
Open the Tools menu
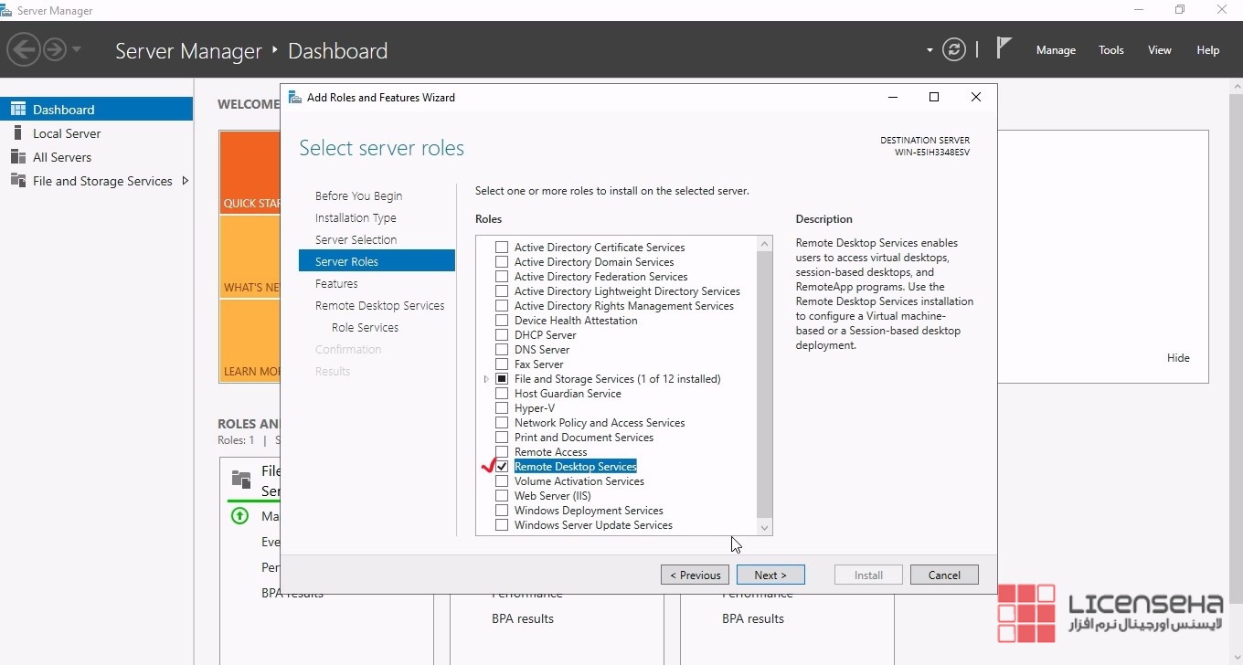click(1110, 50)
